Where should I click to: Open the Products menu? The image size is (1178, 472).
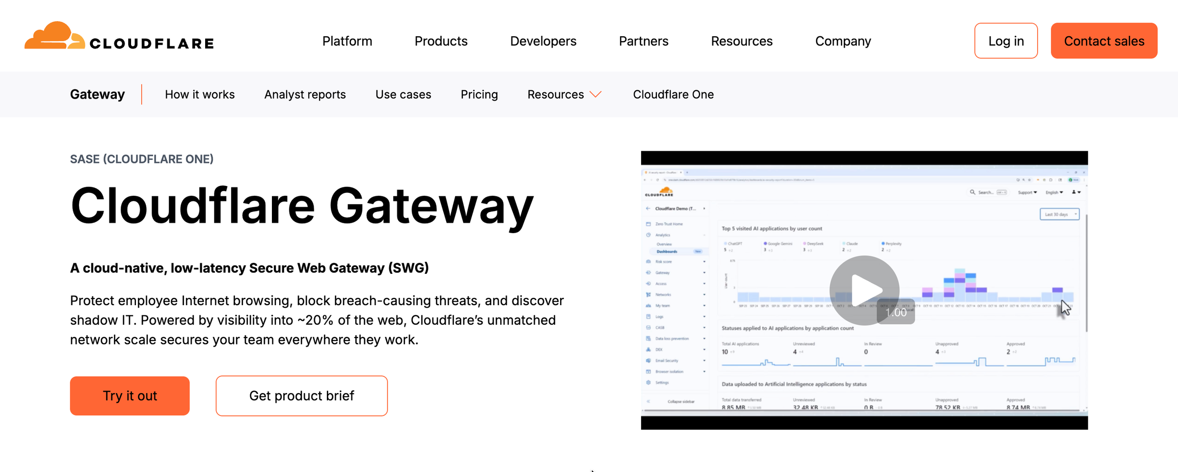pos(441,41)
